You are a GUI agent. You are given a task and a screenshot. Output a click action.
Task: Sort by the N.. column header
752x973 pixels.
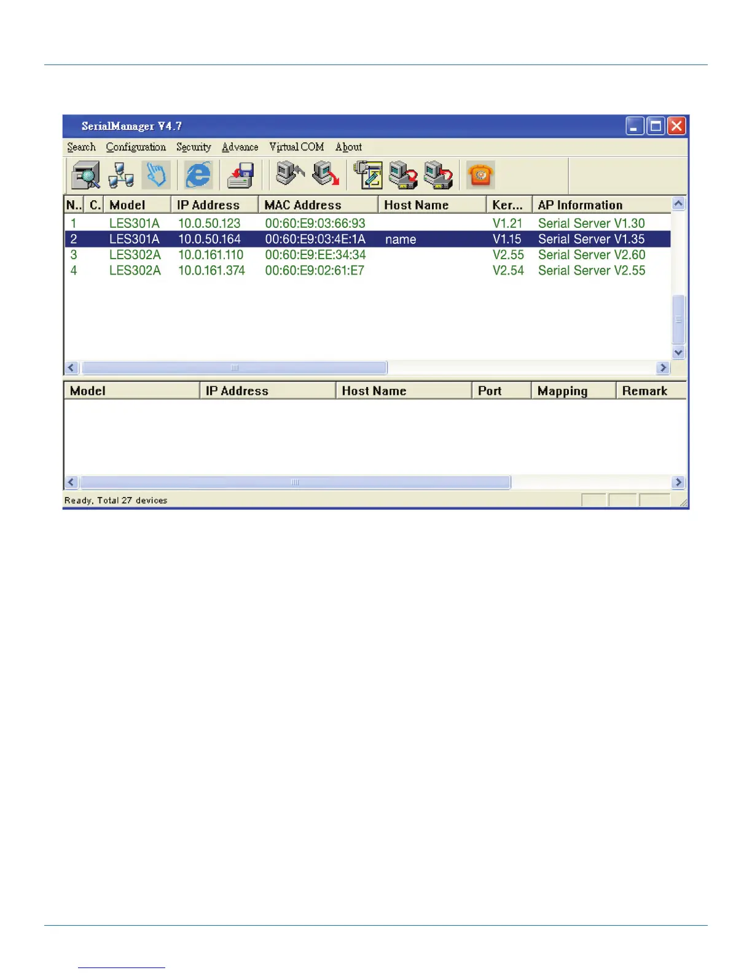pos(74,205)
